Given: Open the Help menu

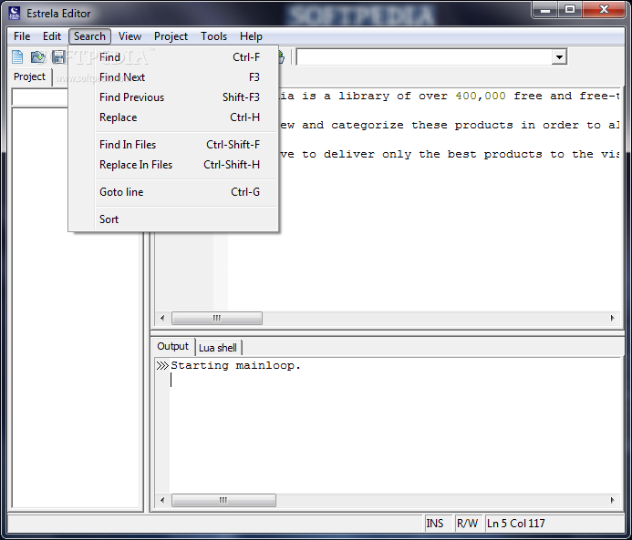Looking at the screenshot, I should pos(251,36).
